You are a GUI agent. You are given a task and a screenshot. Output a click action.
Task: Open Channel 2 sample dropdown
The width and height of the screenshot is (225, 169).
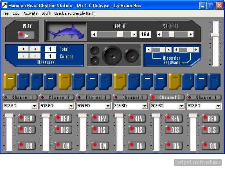(x=71, y=106)
